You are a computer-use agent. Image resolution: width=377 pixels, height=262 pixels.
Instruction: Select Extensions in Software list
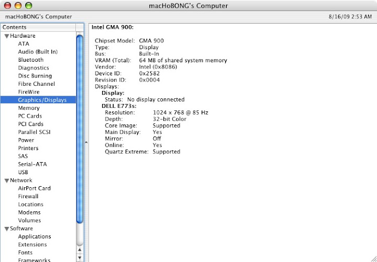click(32, 244)
